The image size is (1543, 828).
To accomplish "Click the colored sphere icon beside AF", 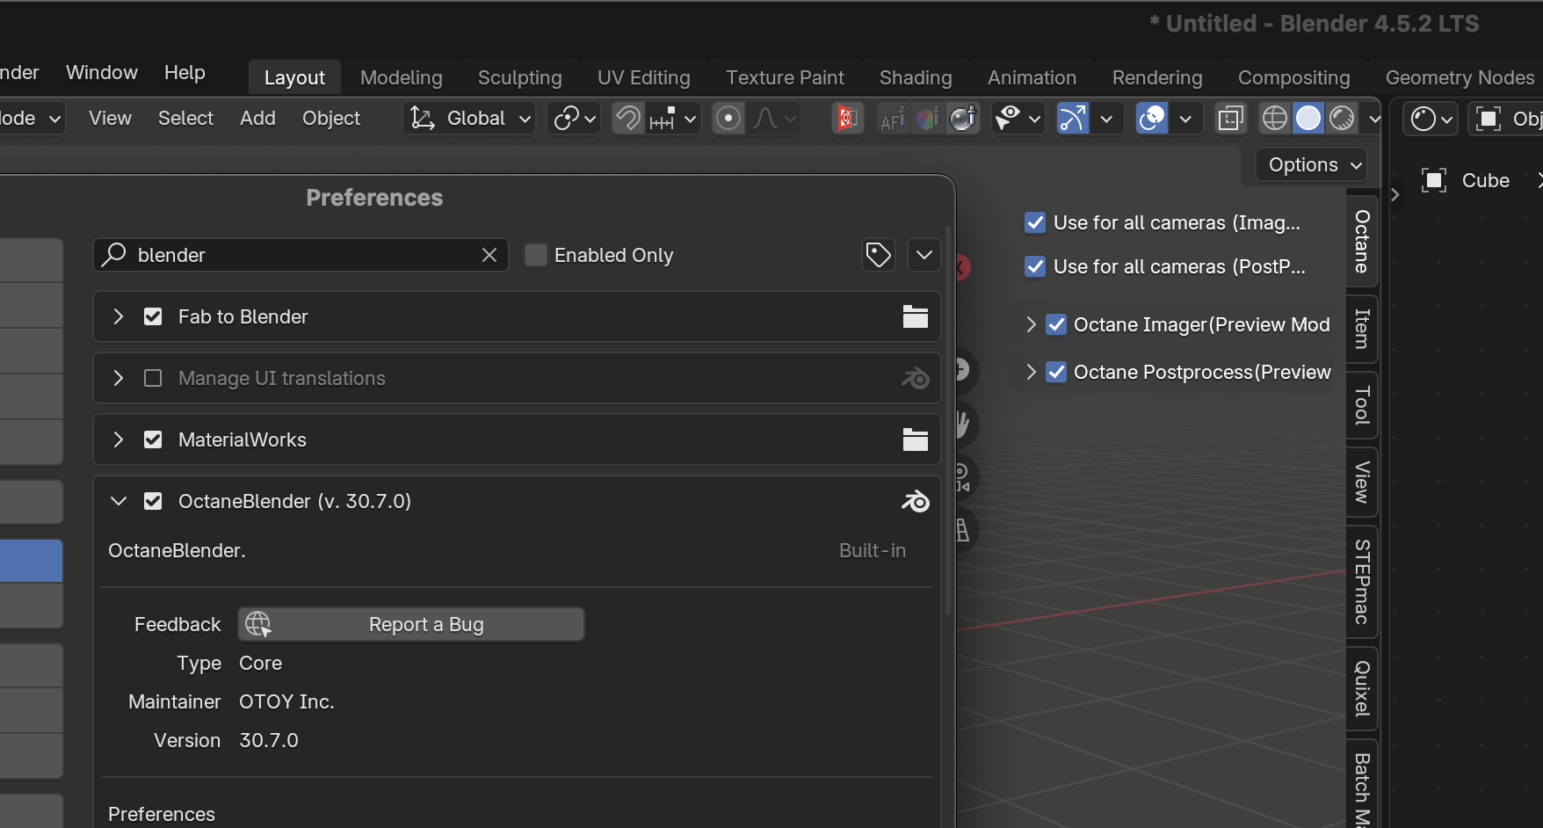I will point(927,118).
